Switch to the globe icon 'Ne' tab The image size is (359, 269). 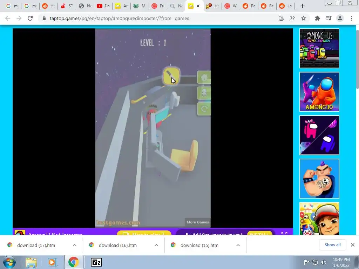85,6
